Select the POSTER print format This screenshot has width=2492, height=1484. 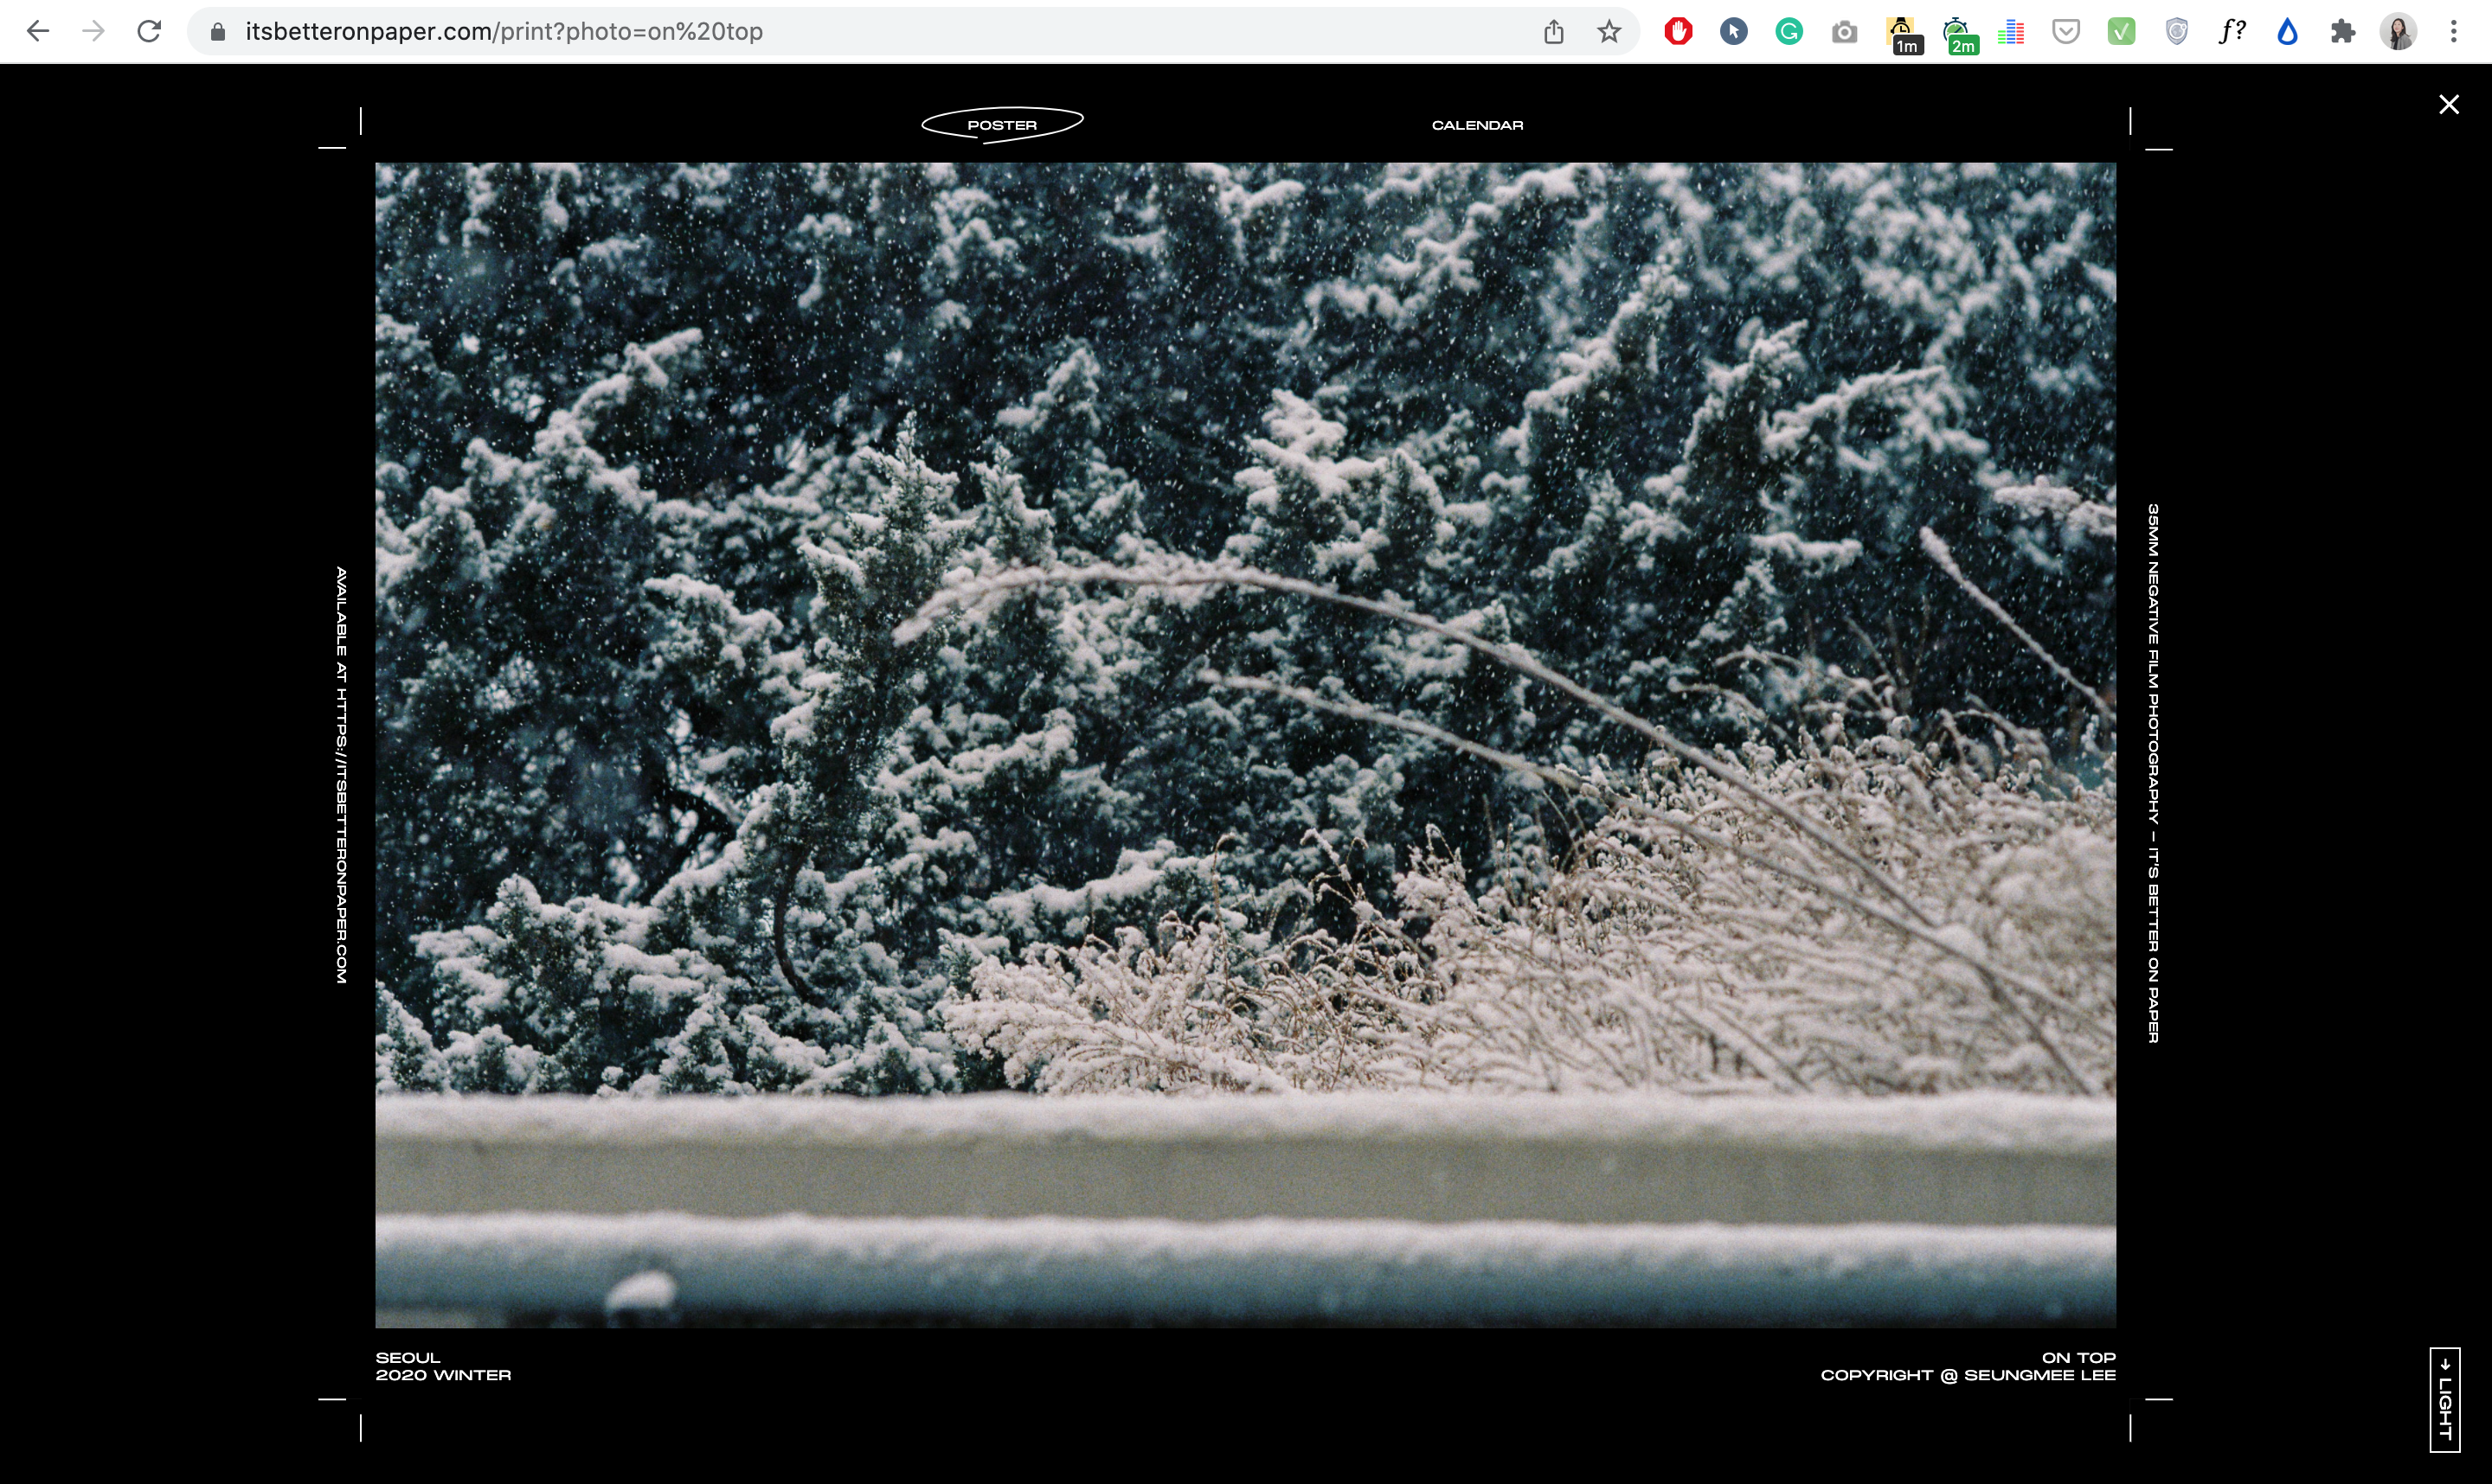coord(1001,125)
